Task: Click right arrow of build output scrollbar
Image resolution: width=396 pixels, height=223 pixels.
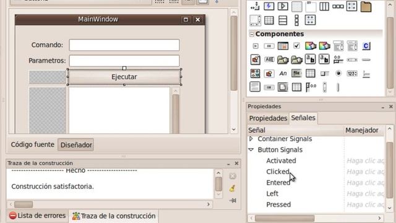Action: 209,204
